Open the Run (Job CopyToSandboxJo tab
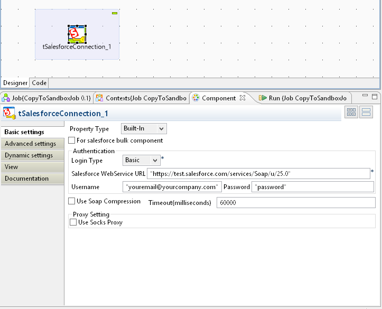 [x=303, y=98]
